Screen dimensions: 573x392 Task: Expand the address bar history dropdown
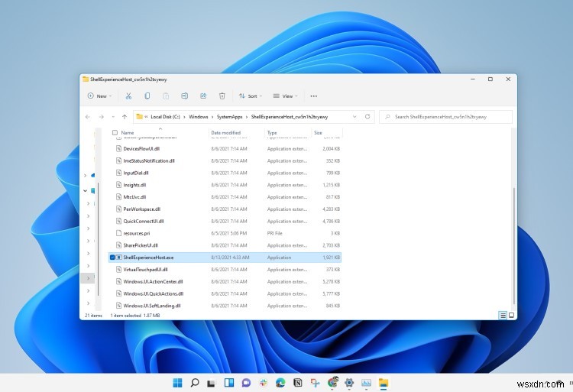(354, 117)
